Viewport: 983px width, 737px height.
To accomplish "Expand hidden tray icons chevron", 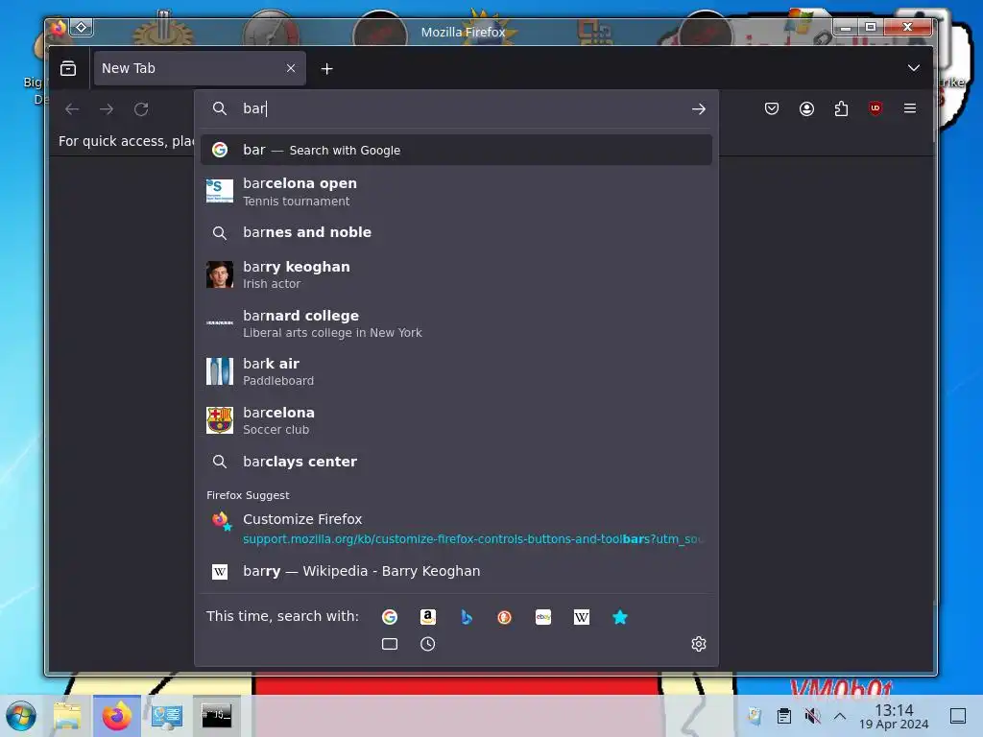I will pyautogui.click(x=840, y=716).
